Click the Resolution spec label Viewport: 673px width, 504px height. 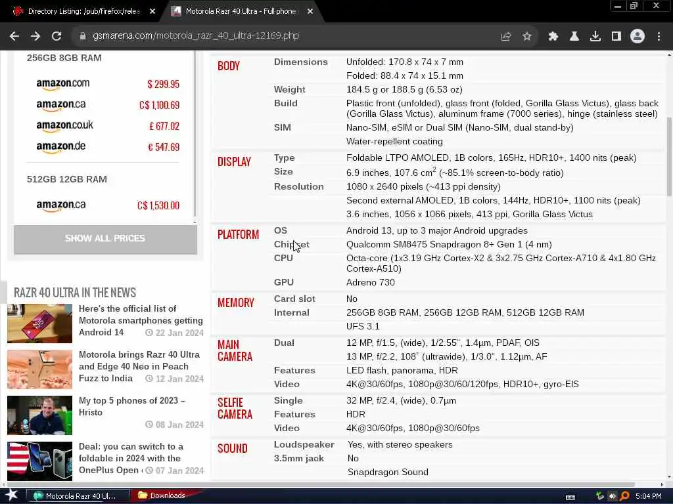point(299,186)
